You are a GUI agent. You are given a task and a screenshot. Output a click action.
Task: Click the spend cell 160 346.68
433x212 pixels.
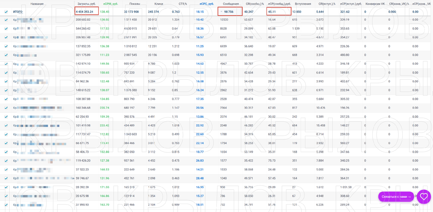click(83, 108)
